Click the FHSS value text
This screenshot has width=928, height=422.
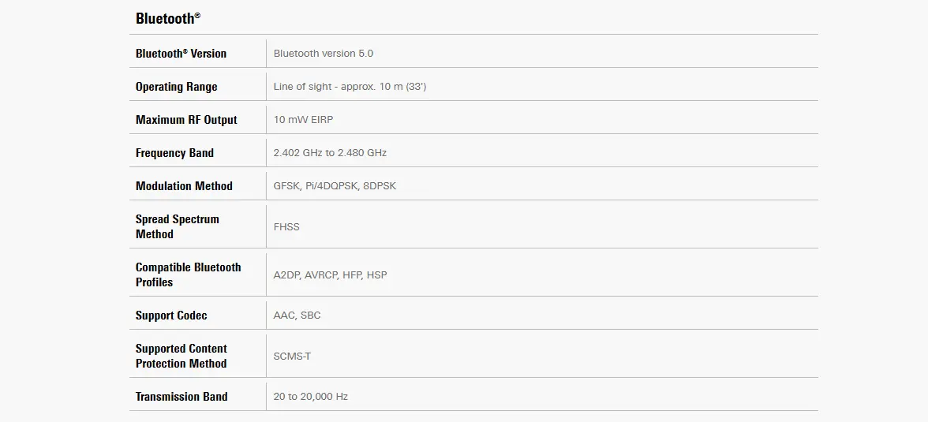tap(286, 226)
